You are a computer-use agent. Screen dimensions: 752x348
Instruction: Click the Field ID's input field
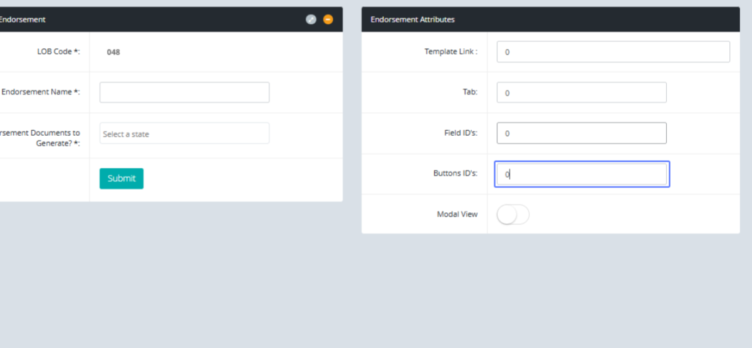point(582,133)
